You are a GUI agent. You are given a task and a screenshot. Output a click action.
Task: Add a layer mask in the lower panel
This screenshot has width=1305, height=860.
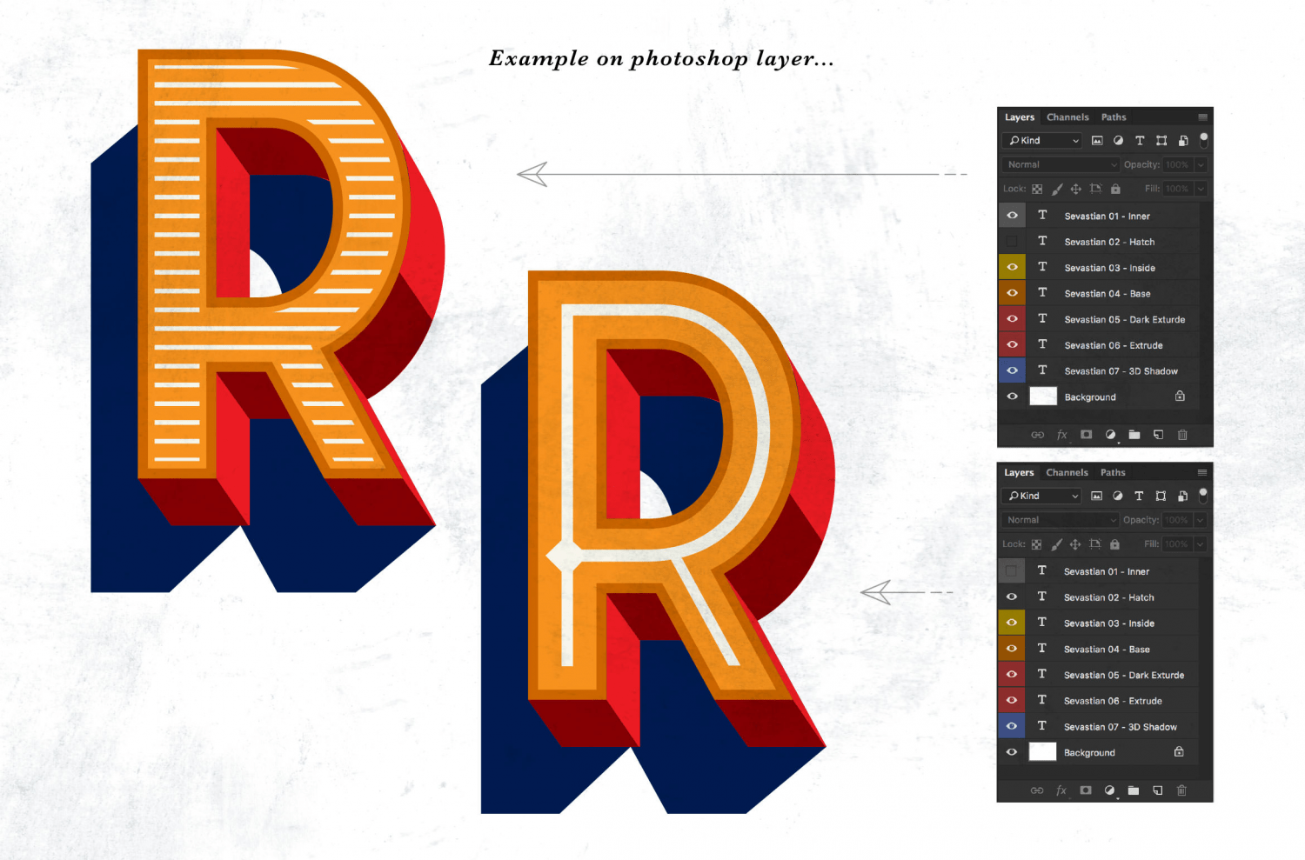1085,790
